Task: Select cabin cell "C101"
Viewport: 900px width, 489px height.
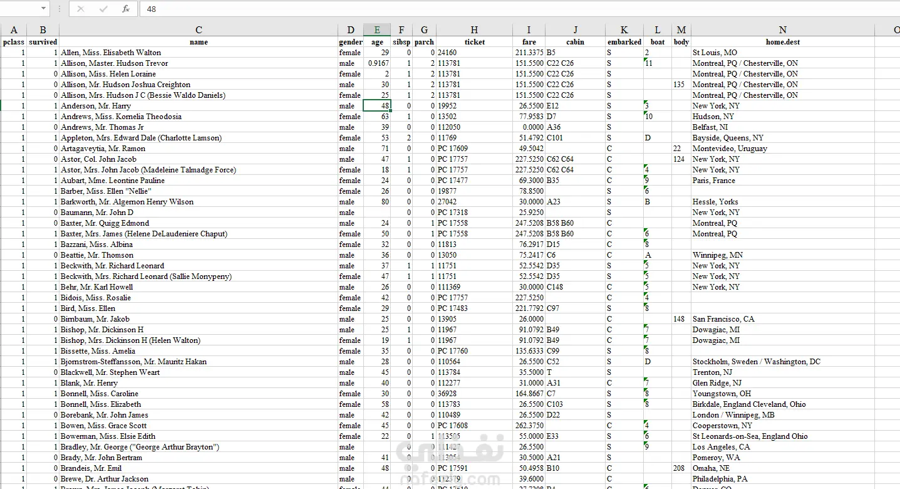Action: point(575,138)
